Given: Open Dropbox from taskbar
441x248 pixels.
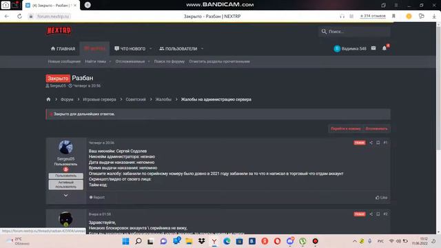Looking at the screenshot, I should tap(202, 241).
